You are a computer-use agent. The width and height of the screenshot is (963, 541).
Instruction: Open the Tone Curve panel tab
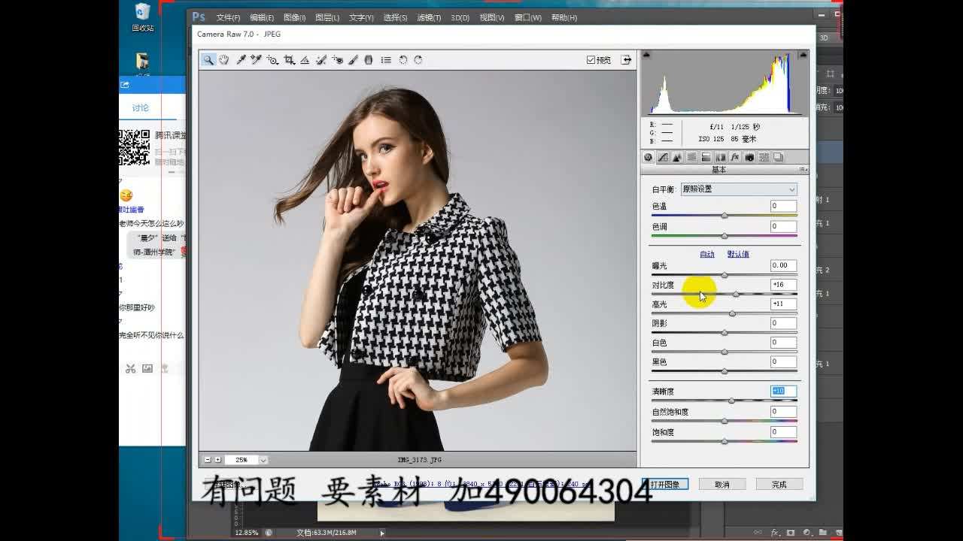(x=663, y=157)
